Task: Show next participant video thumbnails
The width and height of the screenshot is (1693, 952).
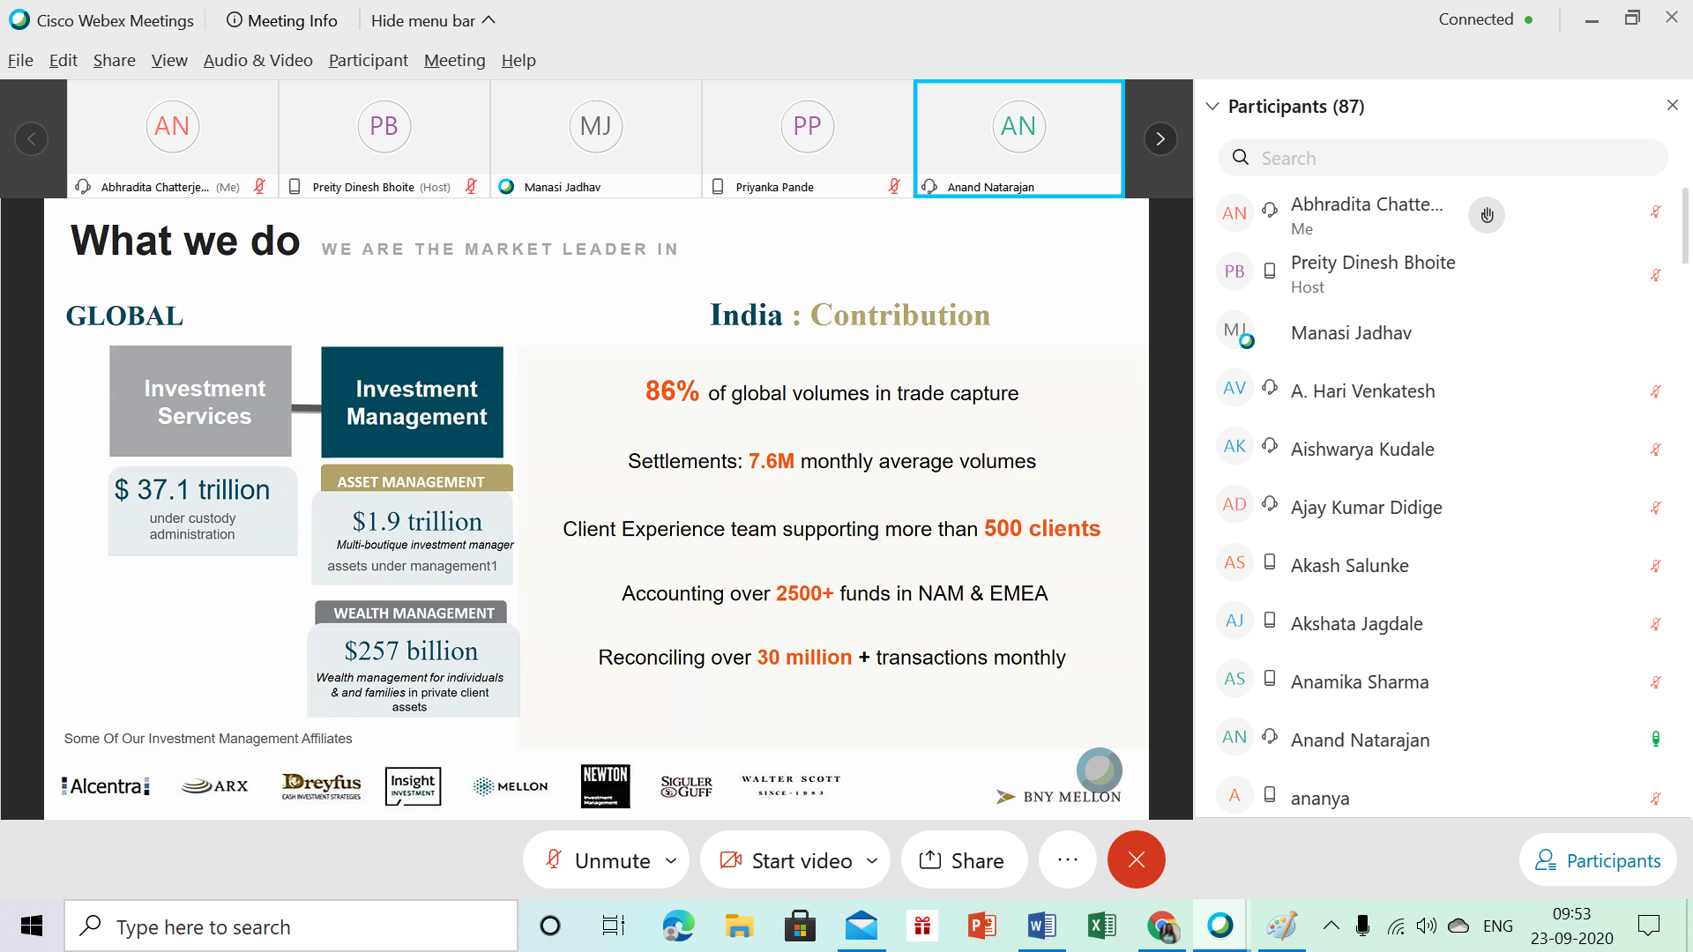Action: point(1160,138)
